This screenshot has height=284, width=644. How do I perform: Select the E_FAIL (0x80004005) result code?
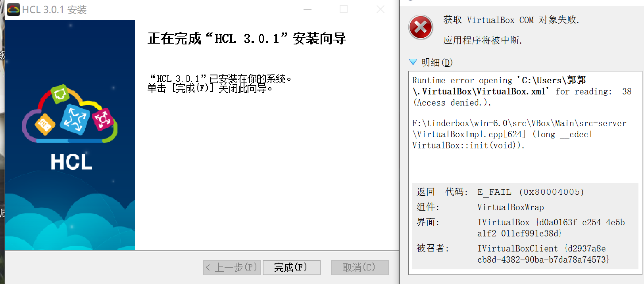coord(531,192)
